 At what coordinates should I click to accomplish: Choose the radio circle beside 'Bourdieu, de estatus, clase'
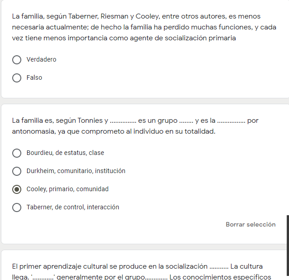[x=17, y=153]
